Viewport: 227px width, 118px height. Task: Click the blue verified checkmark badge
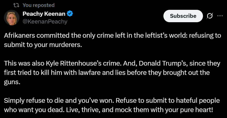[x=70, y=14]
